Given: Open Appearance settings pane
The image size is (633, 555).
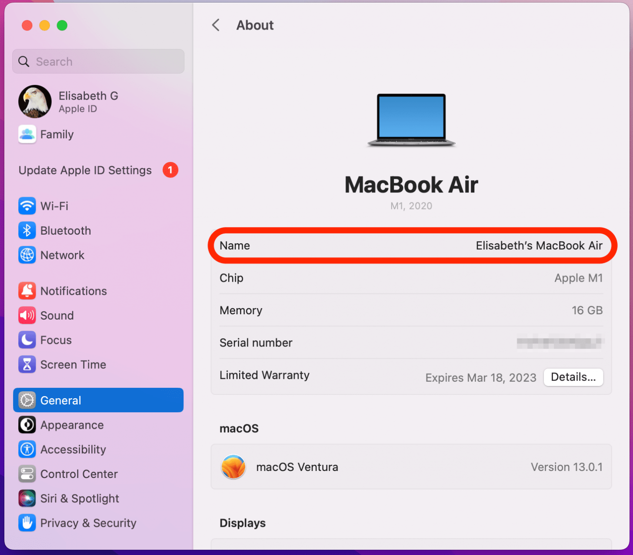Looking at the screenshot, I should pyautogui.click(x=72, y=425).
